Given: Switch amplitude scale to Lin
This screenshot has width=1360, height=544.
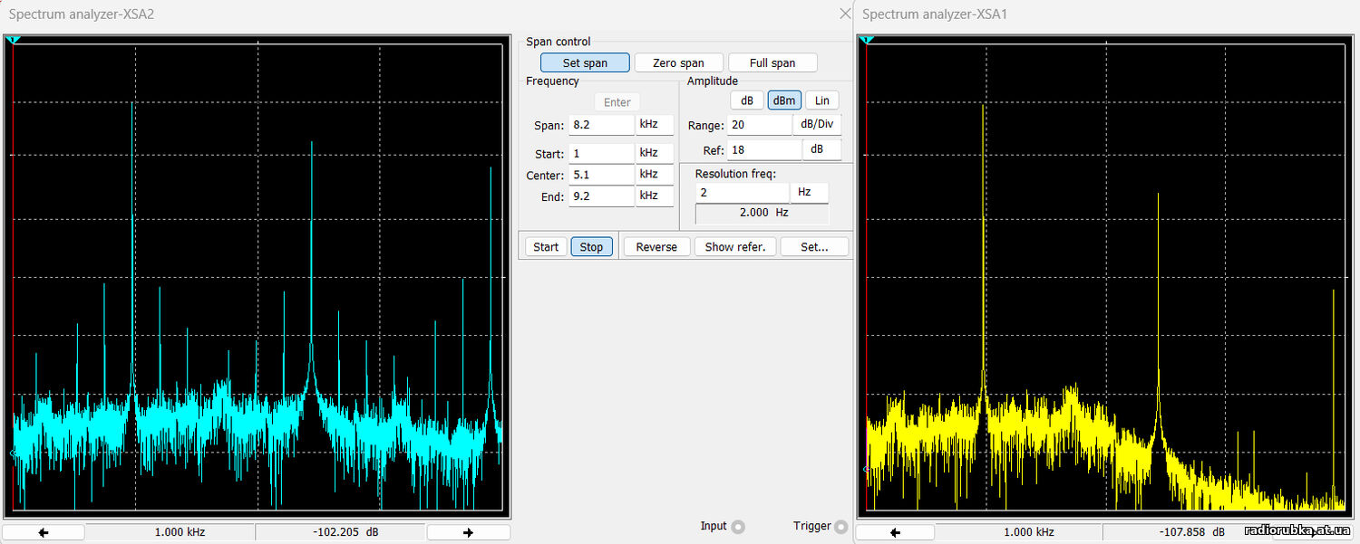Looking at the screenshot, I should click(x=821, y=100).
